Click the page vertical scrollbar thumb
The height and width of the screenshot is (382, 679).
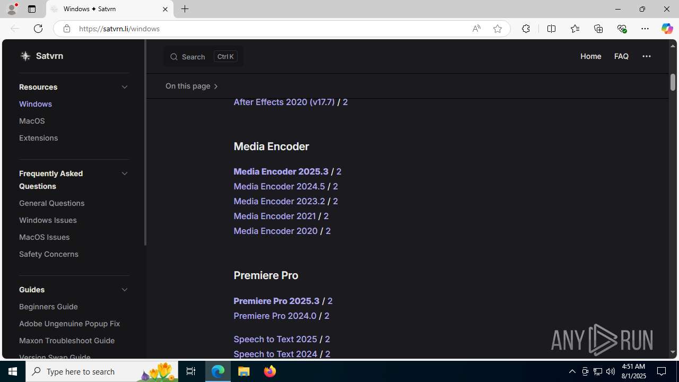click(x=673, y=82)
